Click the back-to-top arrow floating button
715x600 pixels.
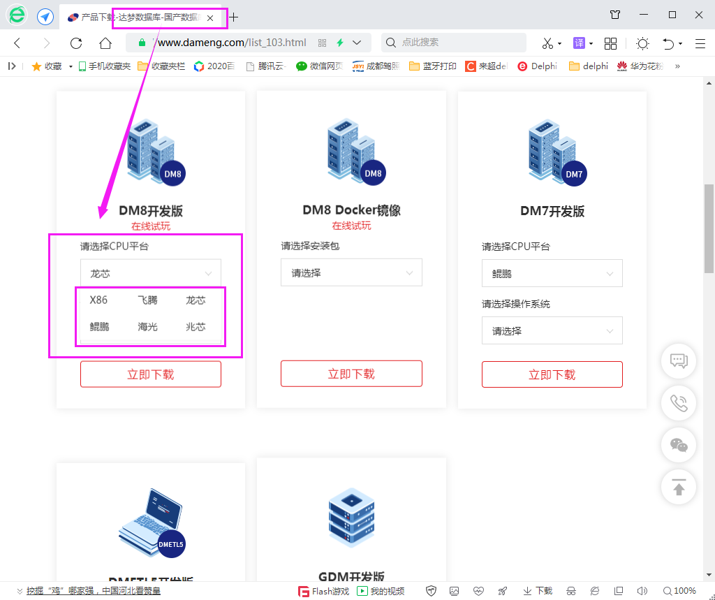tap(679, 487)
